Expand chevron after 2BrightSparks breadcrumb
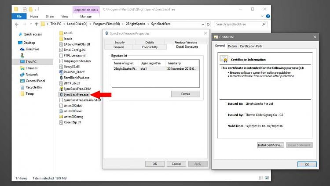The width and height of the screenshot is (330, 186). point(148,24)
